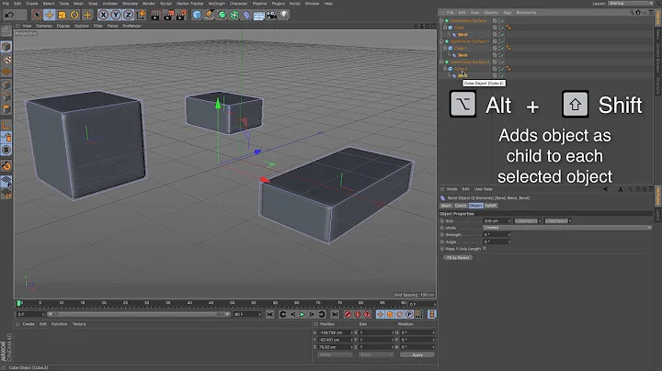Open the bend Mode dropdown

567,228
